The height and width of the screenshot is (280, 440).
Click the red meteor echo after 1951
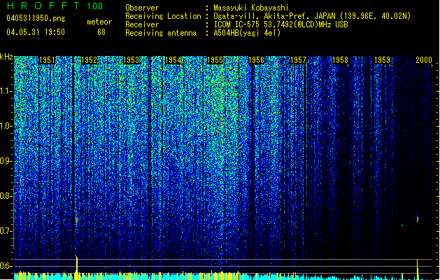click(76, 220)
